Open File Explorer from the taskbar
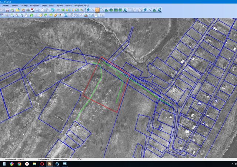Viewport: 237px width, 167px height. pyautogui.click(x=34, y=164)
